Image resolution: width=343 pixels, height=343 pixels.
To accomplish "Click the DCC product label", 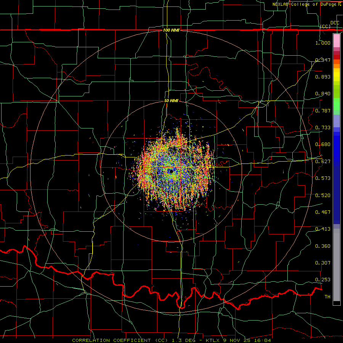I will 335,23.
